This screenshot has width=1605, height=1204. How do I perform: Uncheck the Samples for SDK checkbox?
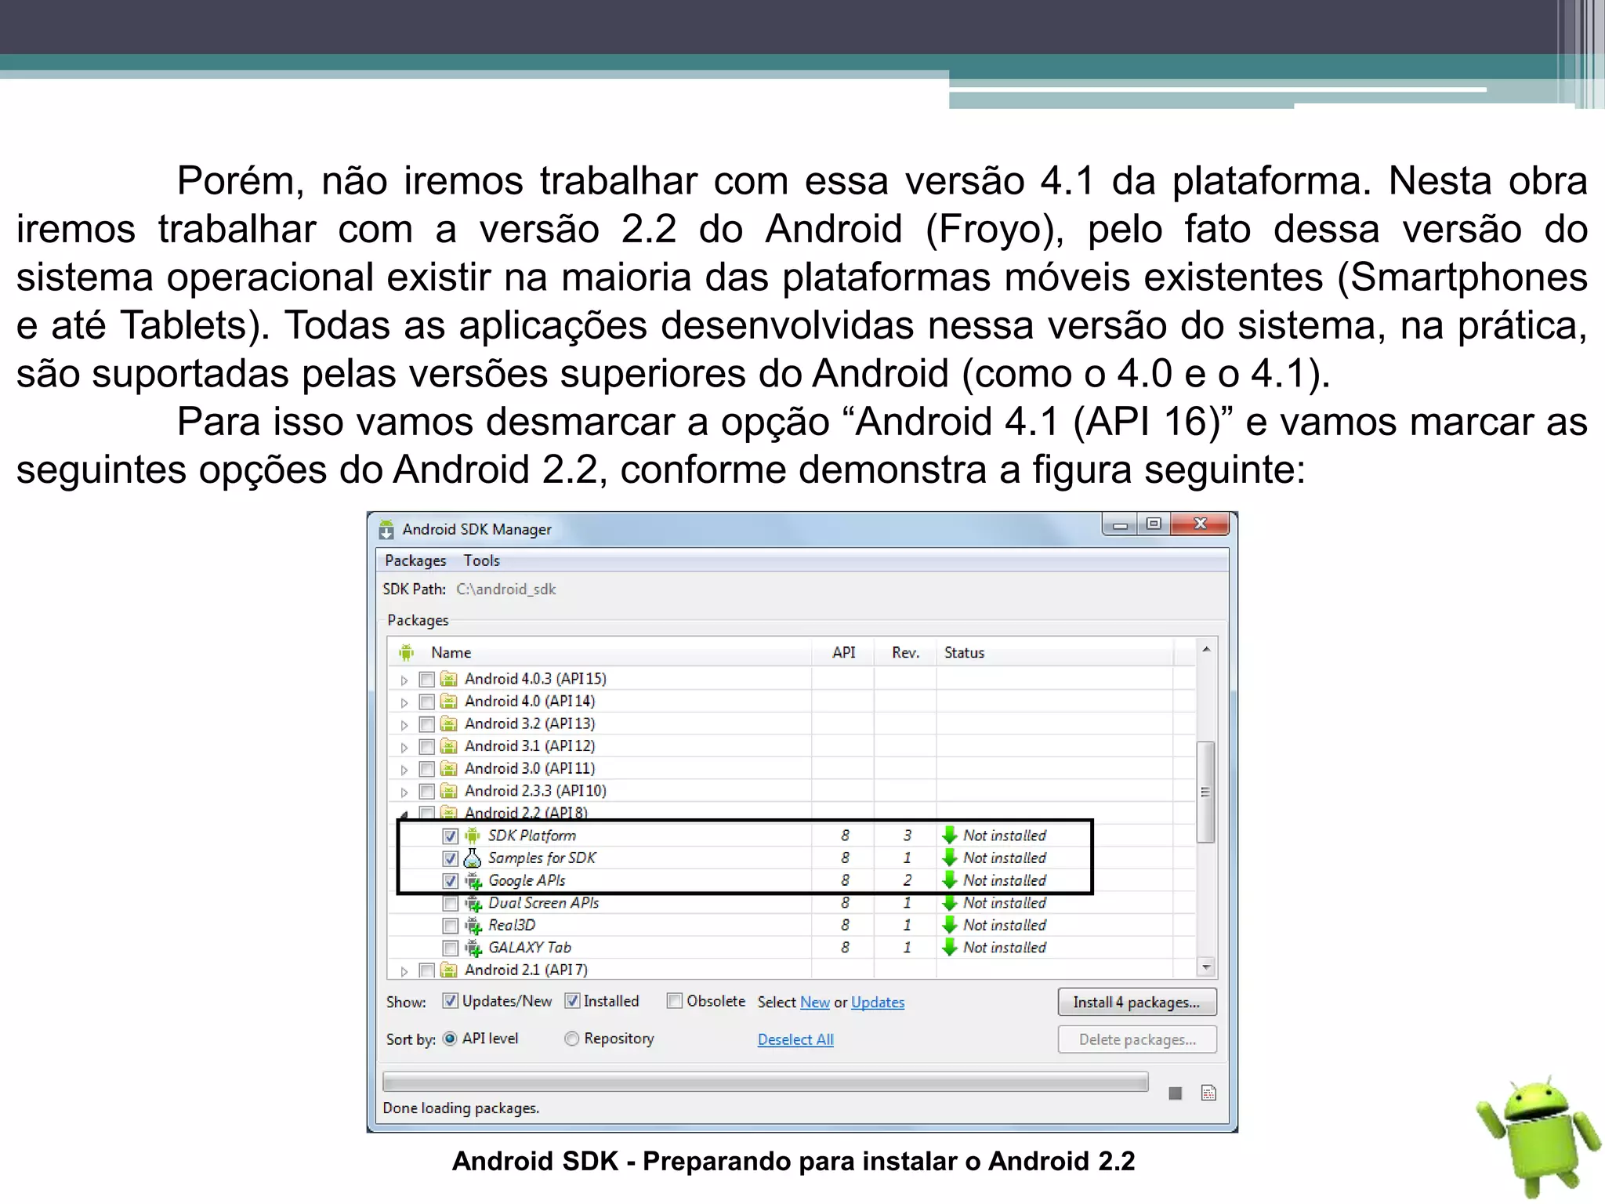click(x=451, y=858)
